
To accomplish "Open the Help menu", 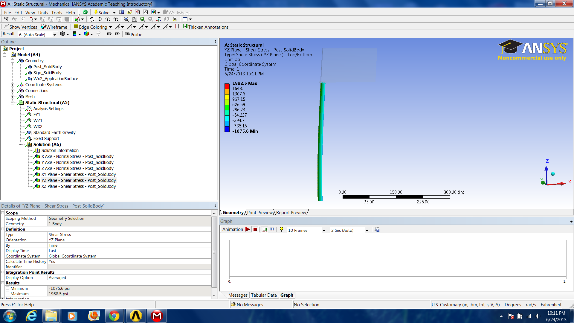I will [x=70, y=13].
